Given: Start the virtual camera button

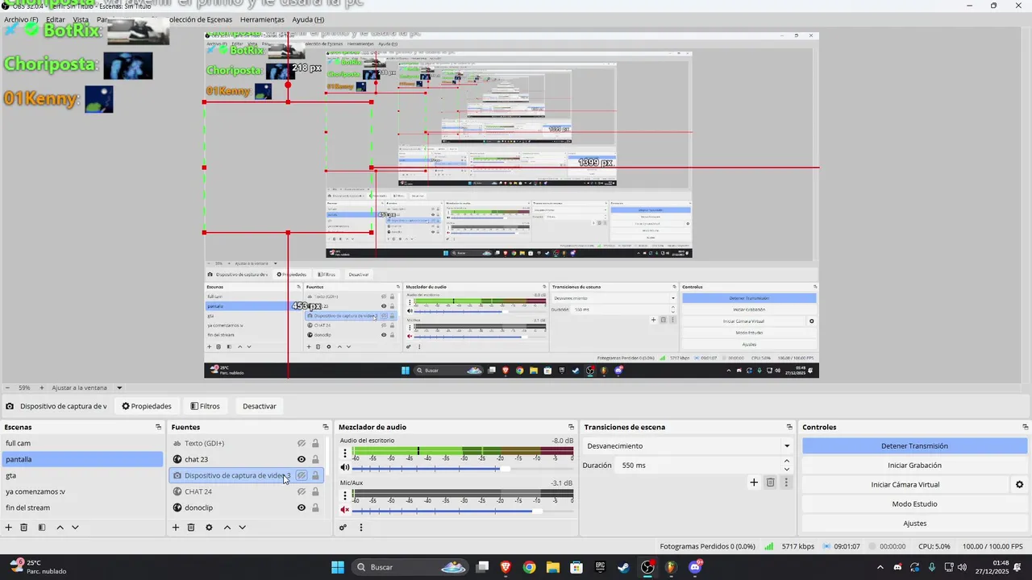Looking at the screenshot, I should (x=905, y=484).
